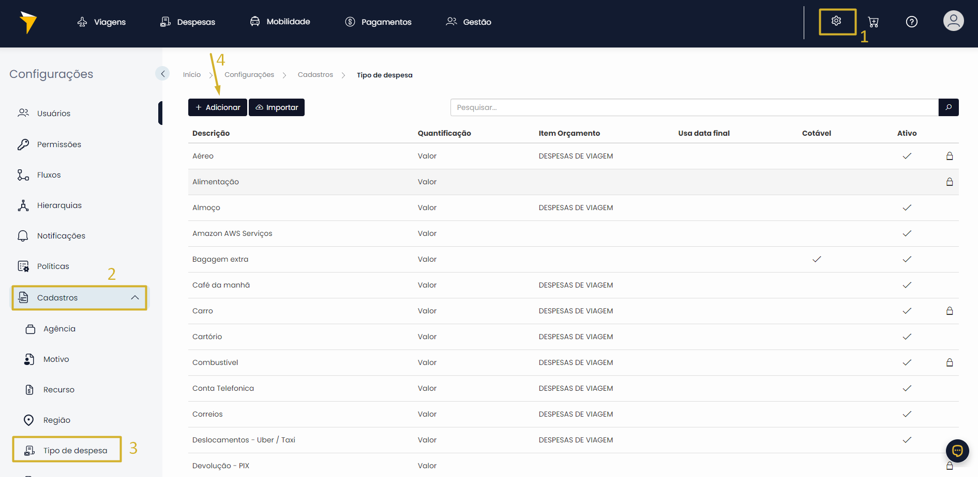Toggle Ativo checkmark for Amazon AWS Serviços
Viewport: 978px width, 477px height.
[907, 233]
